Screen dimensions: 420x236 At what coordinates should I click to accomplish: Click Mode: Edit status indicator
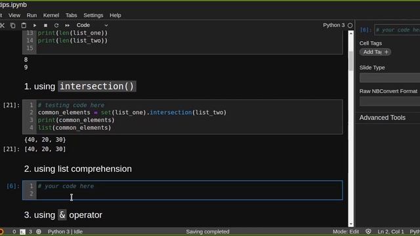[346, 231]
